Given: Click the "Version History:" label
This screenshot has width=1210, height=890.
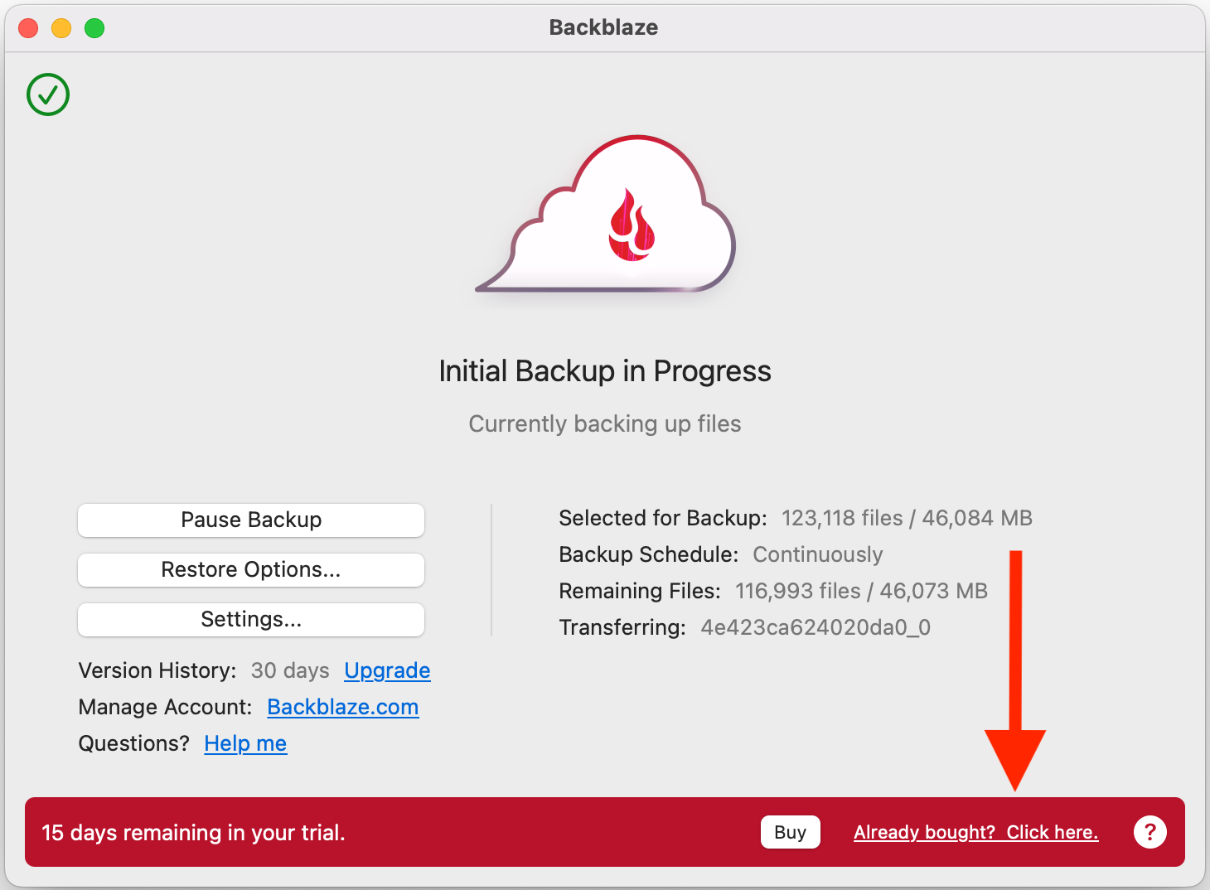Looking at the screenshot, I should (x=157, y=670).
